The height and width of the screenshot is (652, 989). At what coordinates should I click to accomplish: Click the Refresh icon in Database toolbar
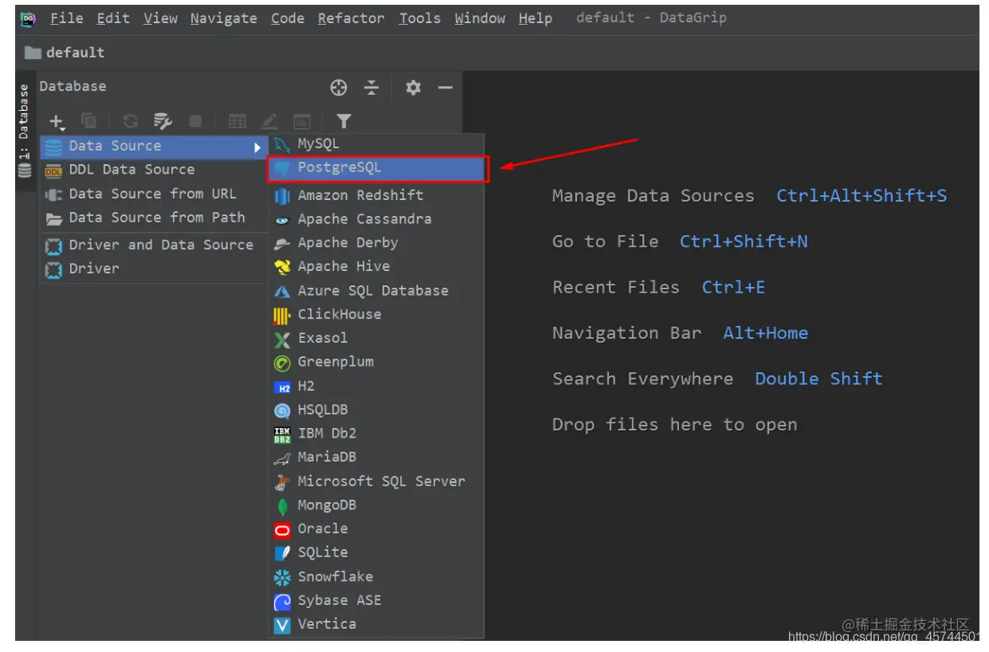(x=131, y=121)
